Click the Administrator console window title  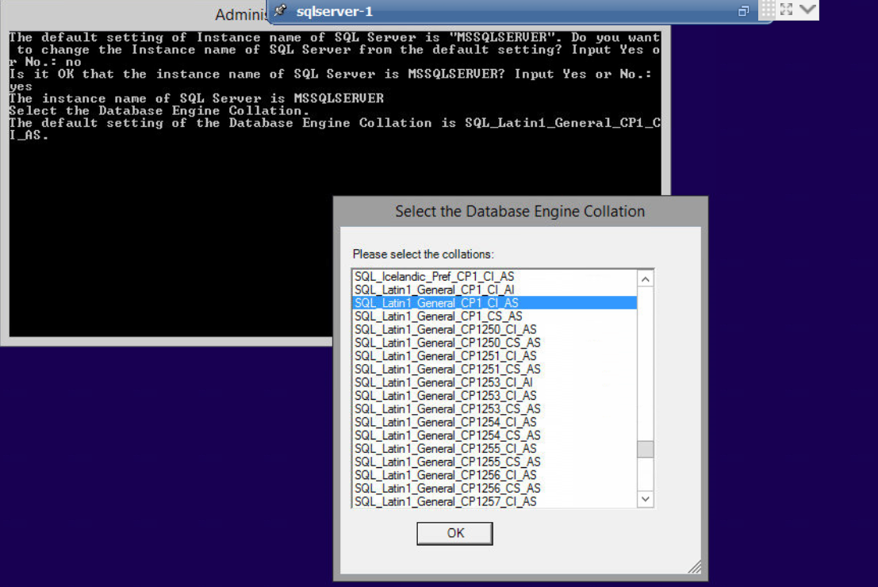point(241,14)
